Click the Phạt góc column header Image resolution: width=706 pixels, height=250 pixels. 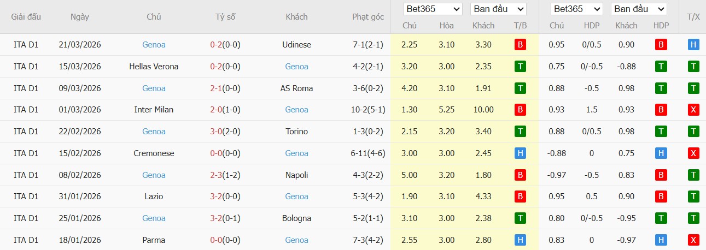[x=368, y=17]
